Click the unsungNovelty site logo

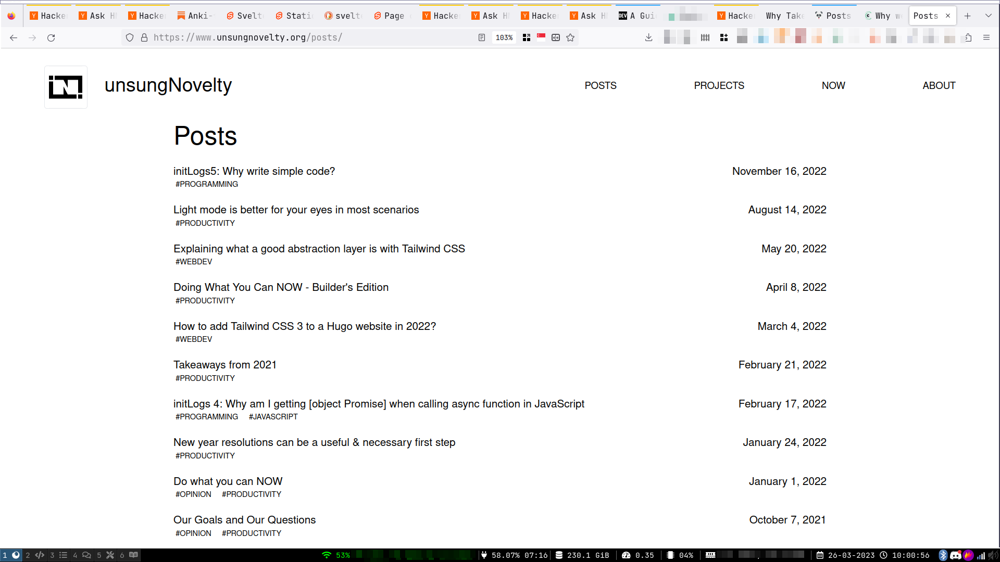pyautogui.click(x=66, y=87)
